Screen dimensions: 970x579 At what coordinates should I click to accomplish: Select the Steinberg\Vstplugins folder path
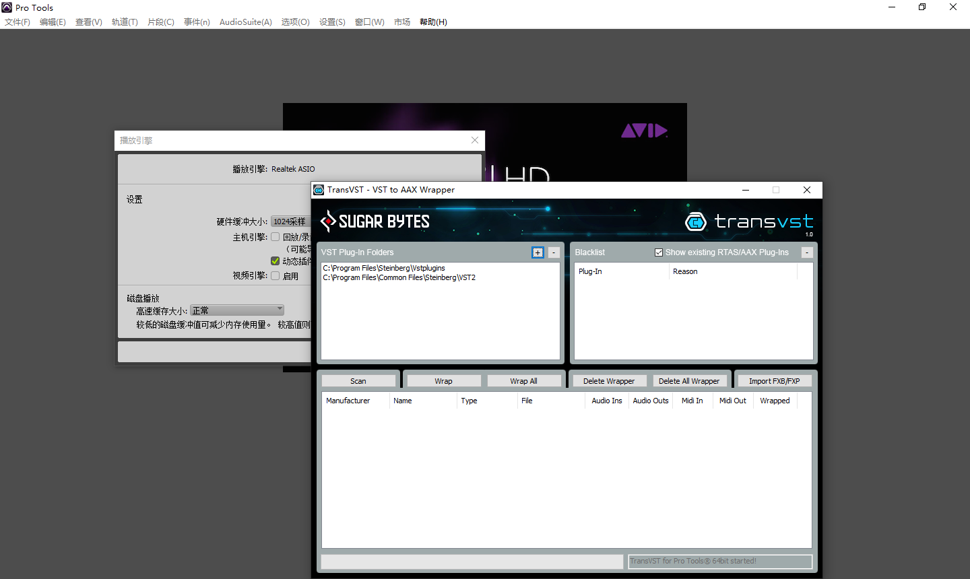(x=384, y=268)
